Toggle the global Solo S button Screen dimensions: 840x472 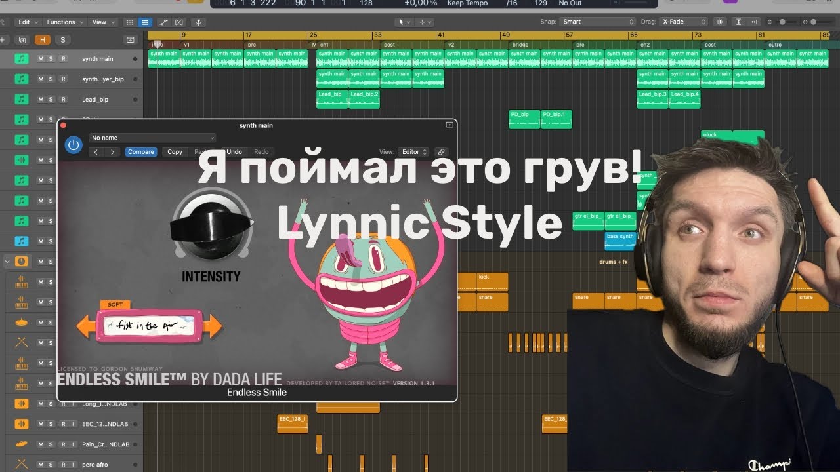[x=63, y=40]
